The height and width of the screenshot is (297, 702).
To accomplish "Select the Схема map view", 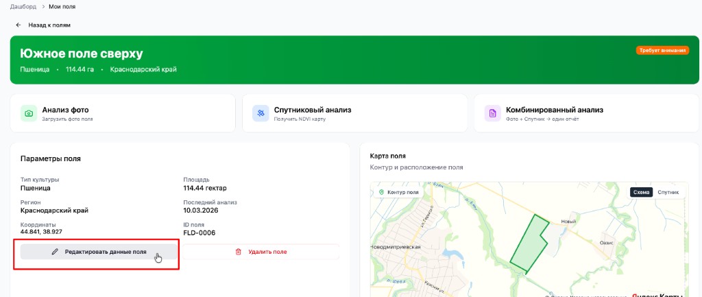I will [642, 192].
